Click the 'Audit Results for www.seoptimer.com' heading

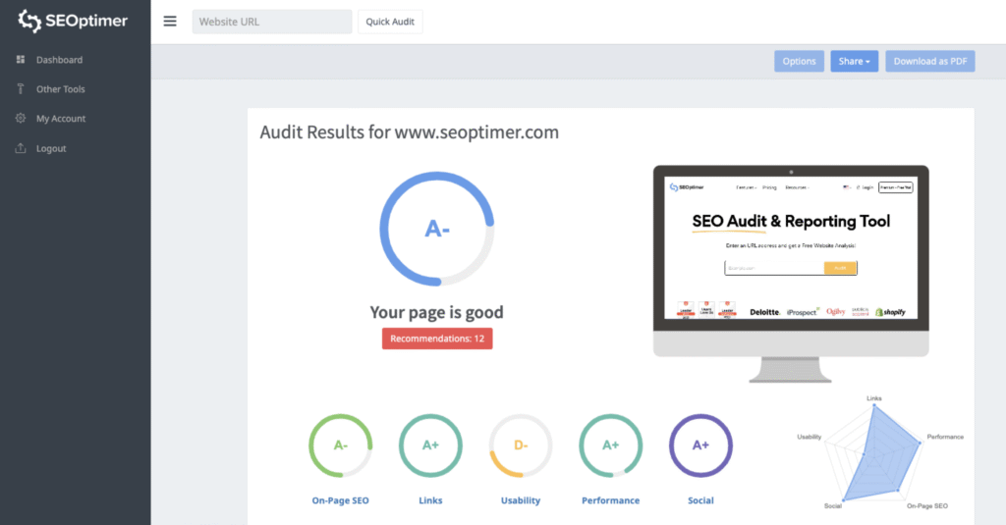click(410, 132)
